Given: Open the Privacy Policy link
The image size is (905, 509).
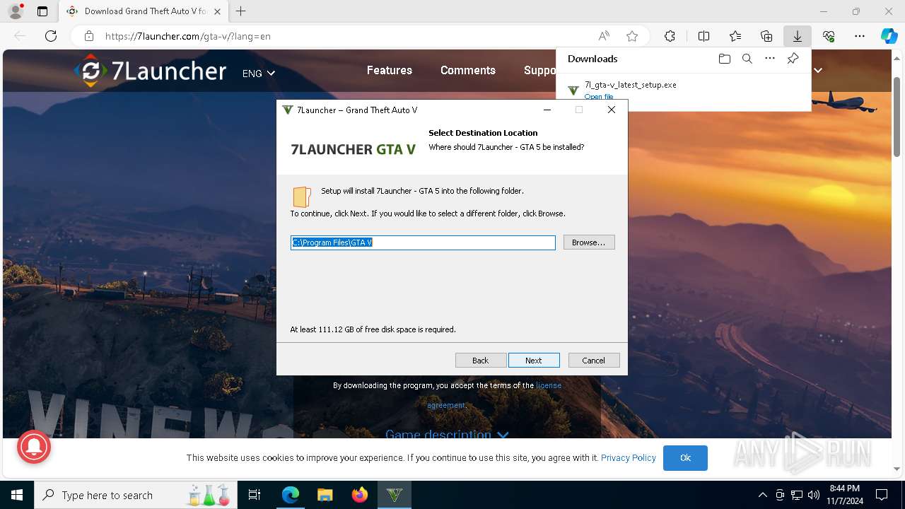Looking at the screenshot, I should [x=629, y=457].
